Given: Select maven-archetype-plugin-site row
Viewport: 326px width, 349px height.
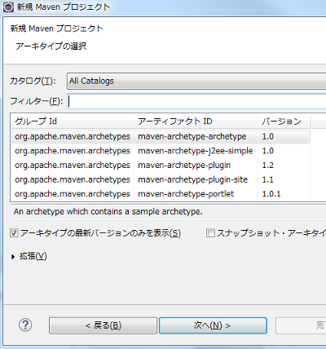Looking at the screenshot, I should pyautogui.click(x=161, y=179).
